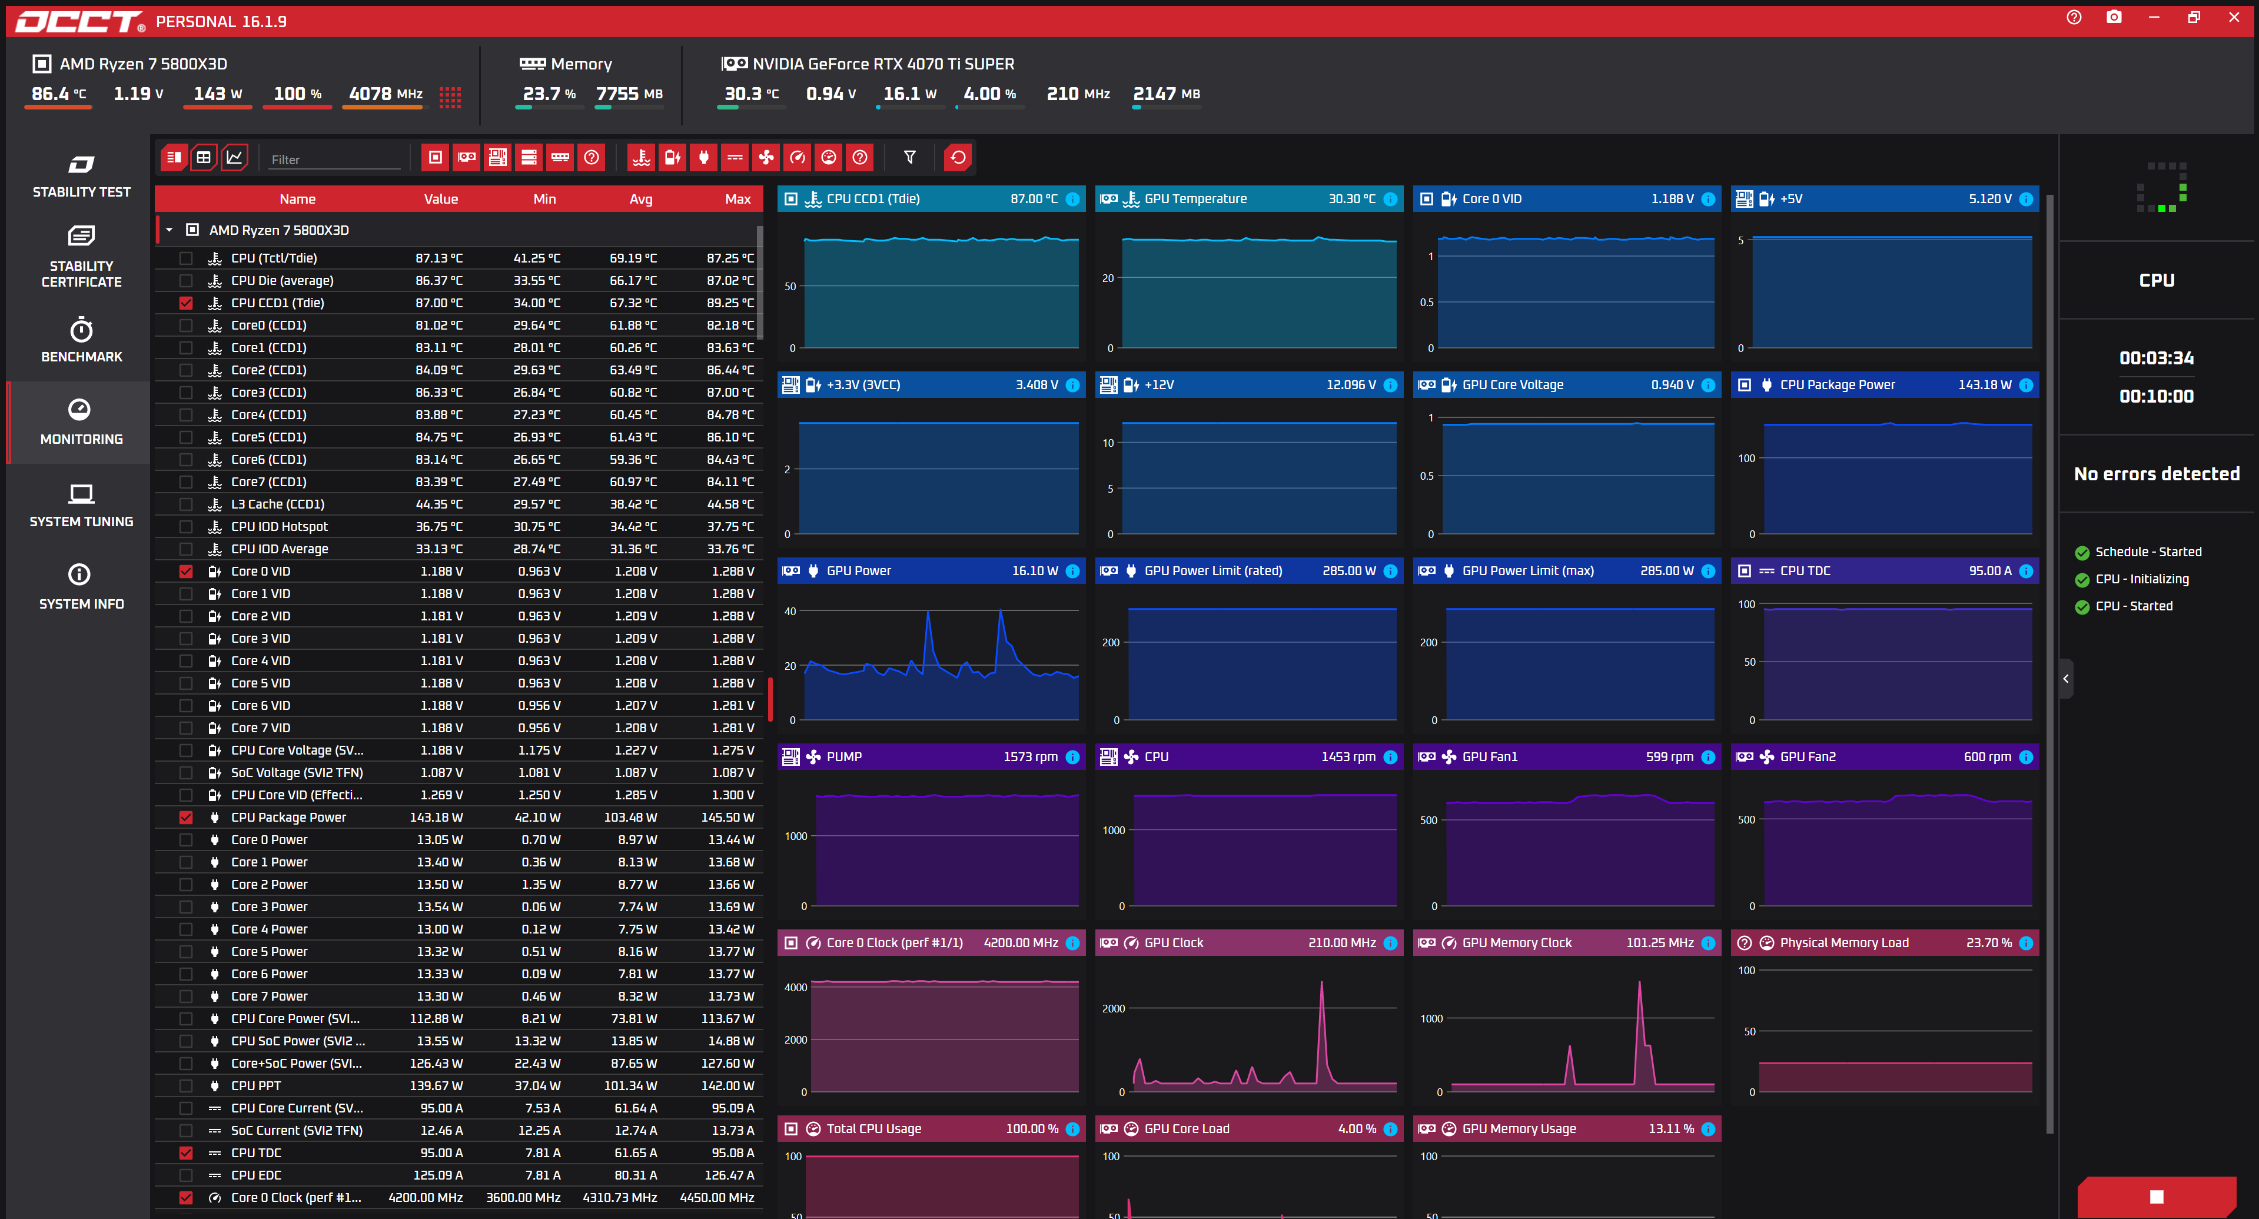Click the GPU Fan1 graph header
This screenshot has width=2259, height=1219.
[1567, 757]
